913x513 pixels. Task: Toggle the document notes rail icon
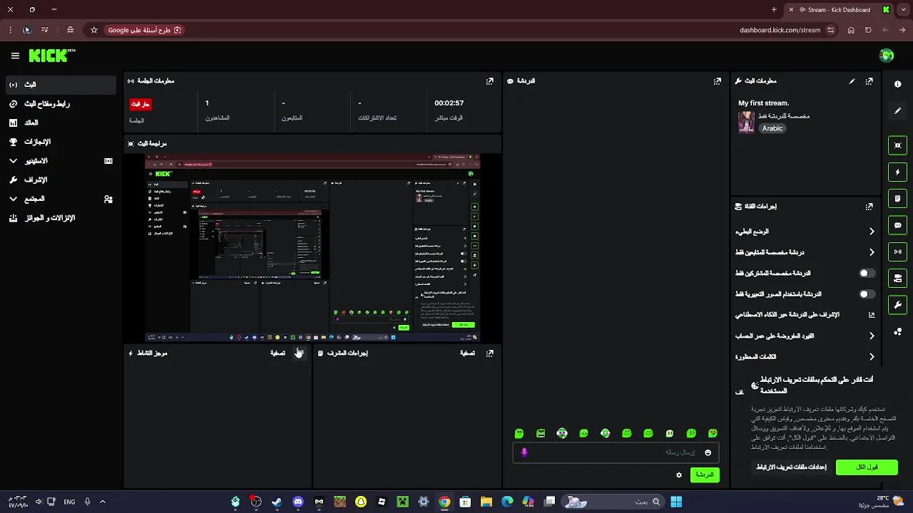897,198
